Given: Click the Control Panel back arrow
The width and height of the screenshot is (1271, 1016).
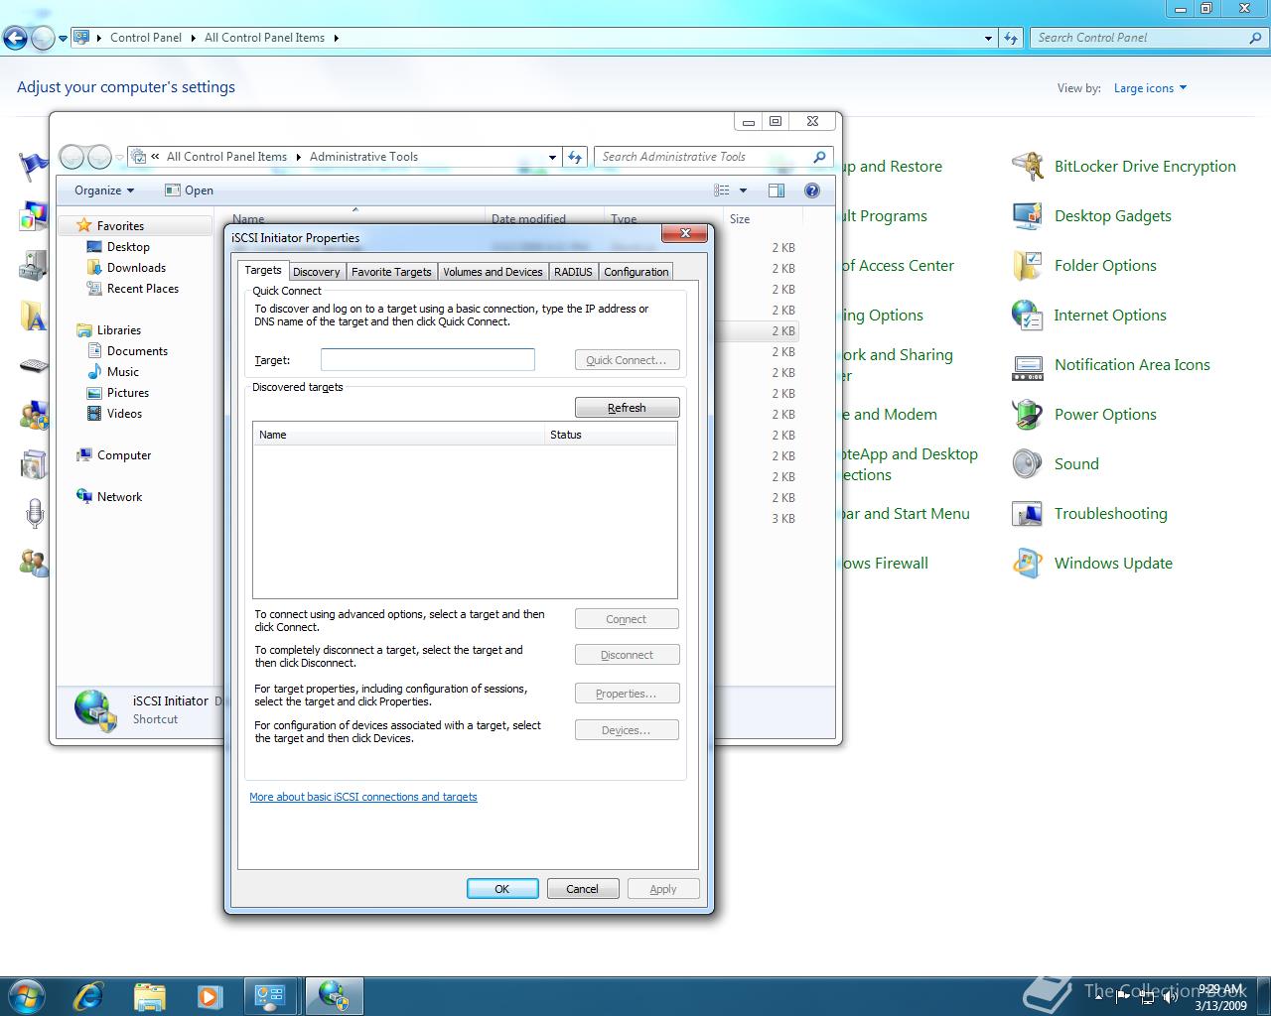Looking at the screenshot, I should tap(15, 39).
